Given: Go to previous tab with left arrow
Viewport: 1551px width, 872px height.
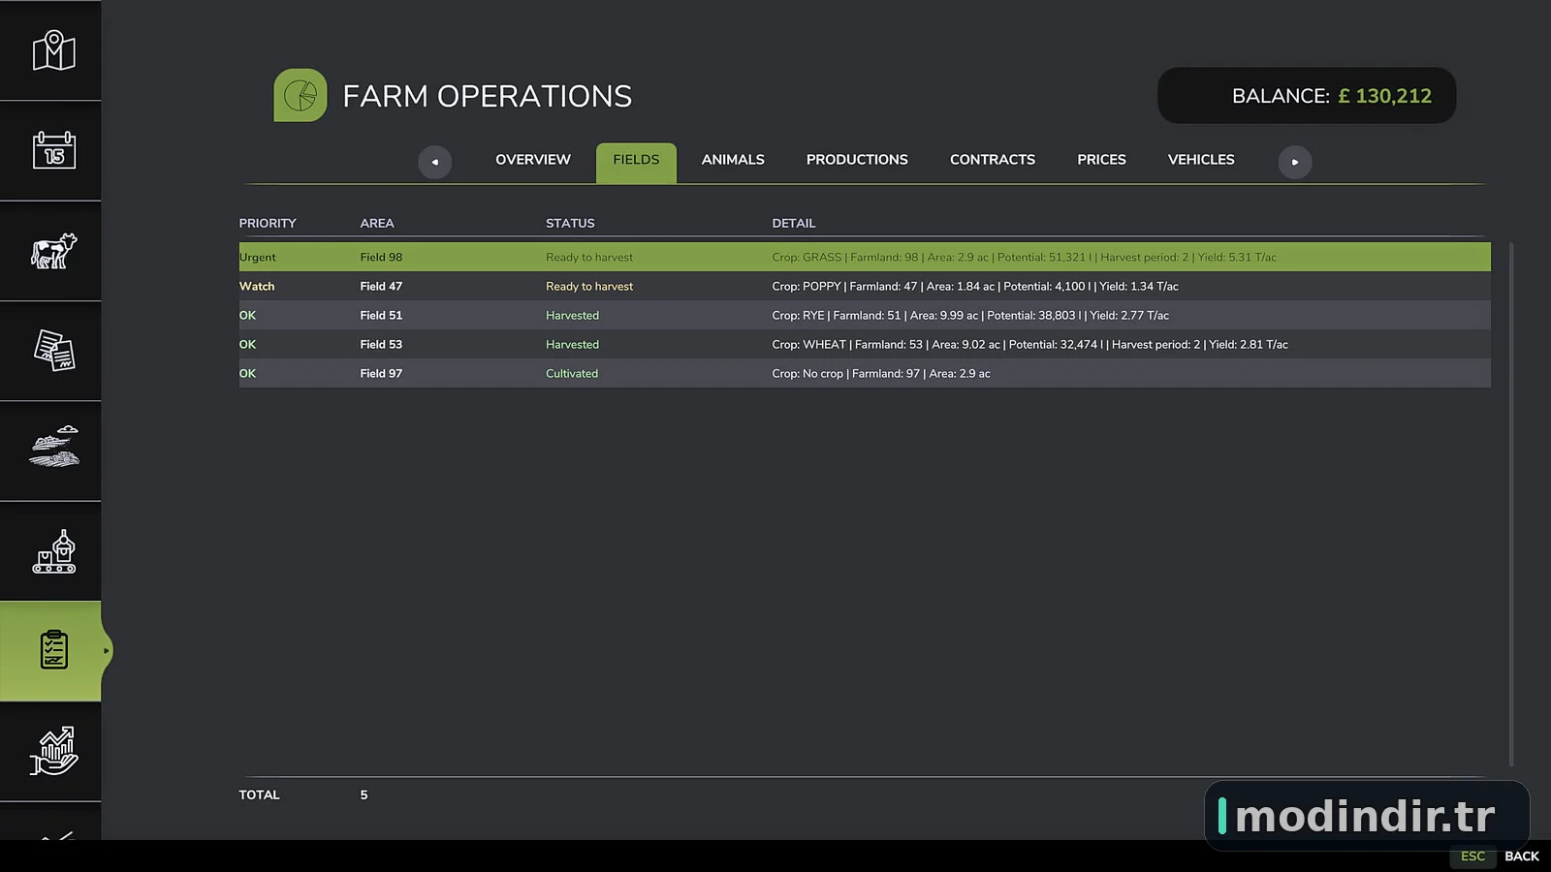Looking at the screenshot, I should click(x=435, y=162).
